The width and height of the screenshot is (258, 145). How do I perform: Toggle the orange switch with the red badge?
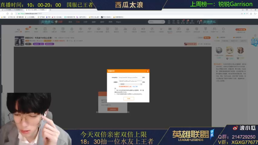(27, 29)
